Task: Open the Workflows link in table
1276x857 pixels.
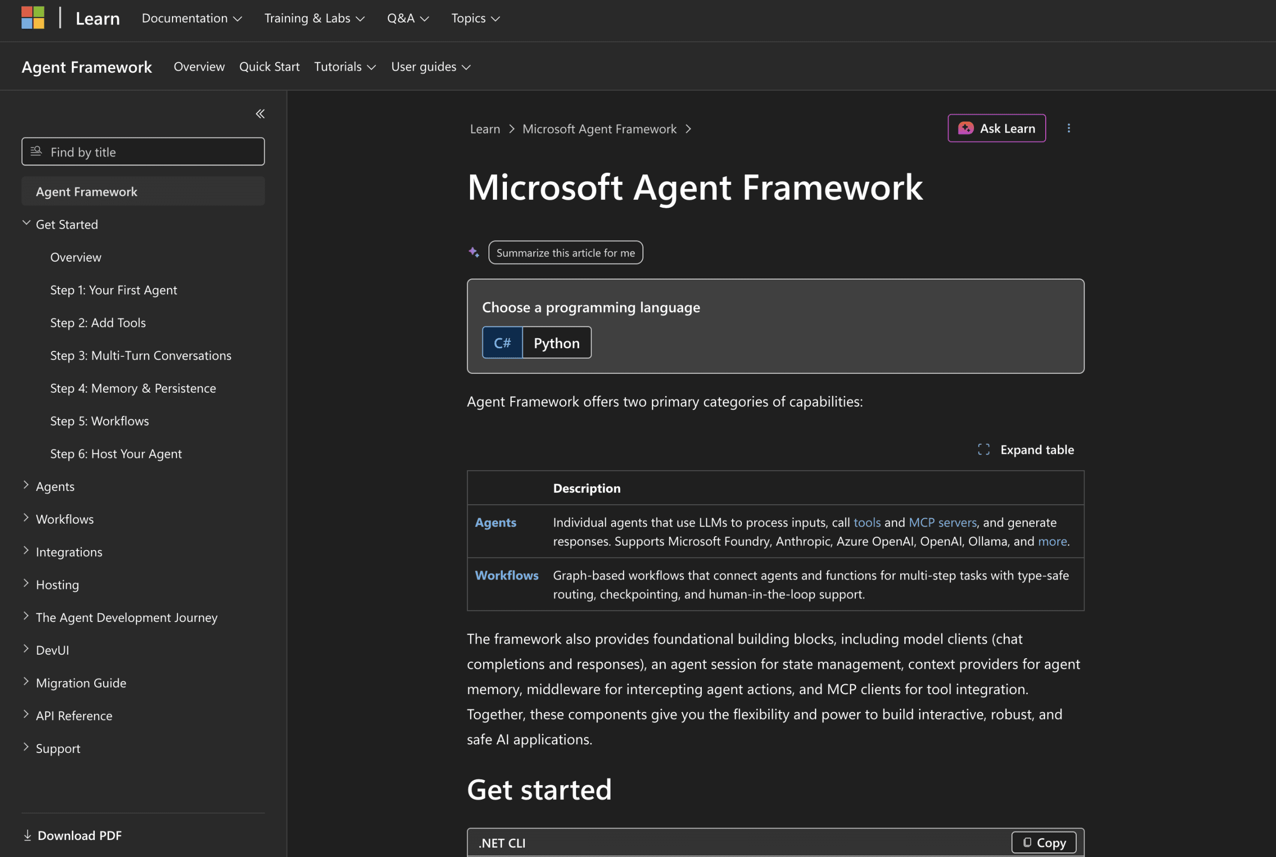Action: pyautogui.click(x=506, y=575)
